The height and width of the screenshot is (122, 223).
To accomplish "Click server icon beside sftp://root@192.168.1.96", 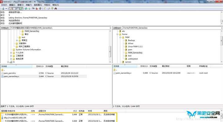I will (x=2, y=118).
